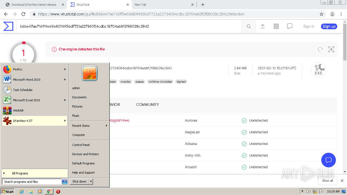This screenshot has height=195, width=347.
Task: Open the blue chat widget button
Action: [x=329, y=160]
